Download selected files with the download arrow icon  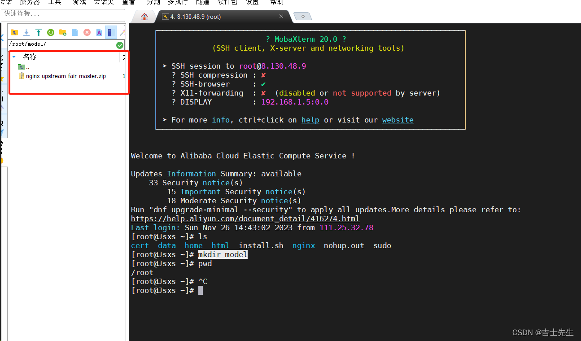click(26, 32)
